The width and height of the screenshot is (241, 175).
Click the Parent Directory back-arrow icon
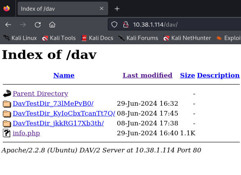pos(7,93)
